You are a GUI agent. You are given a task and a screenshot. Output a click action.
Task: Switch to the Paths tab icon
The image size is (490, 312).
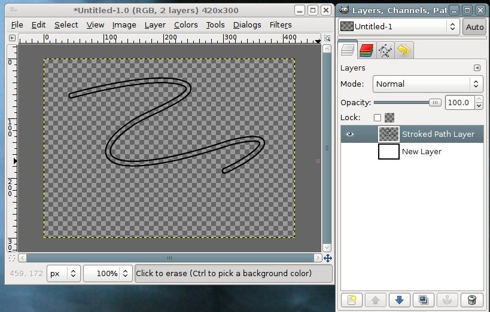pyautogui.click(x=385, y=50)
